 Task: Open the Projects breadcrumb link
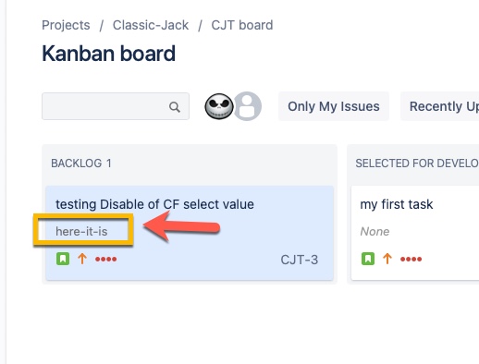pos(66,25)
